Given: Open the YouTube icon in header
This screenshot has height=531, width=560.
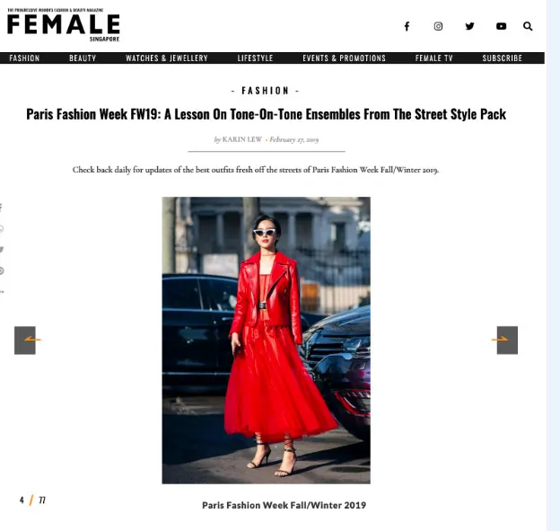Looking at the screenshot, I should click(501, 26).
